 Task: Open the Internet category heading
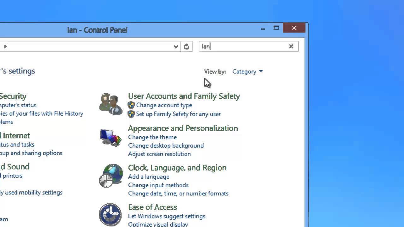click(15, 136)
